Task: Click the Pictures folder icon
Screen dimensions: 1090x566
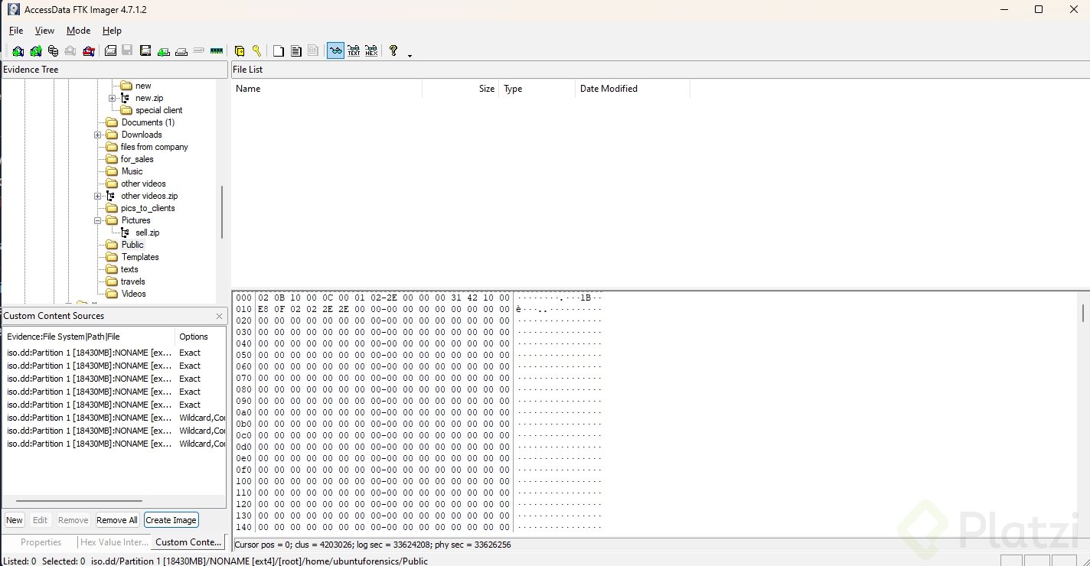Action: click(112, 220)
